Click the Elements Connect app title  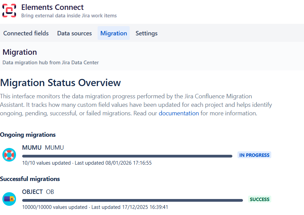[x=52, y=7]
